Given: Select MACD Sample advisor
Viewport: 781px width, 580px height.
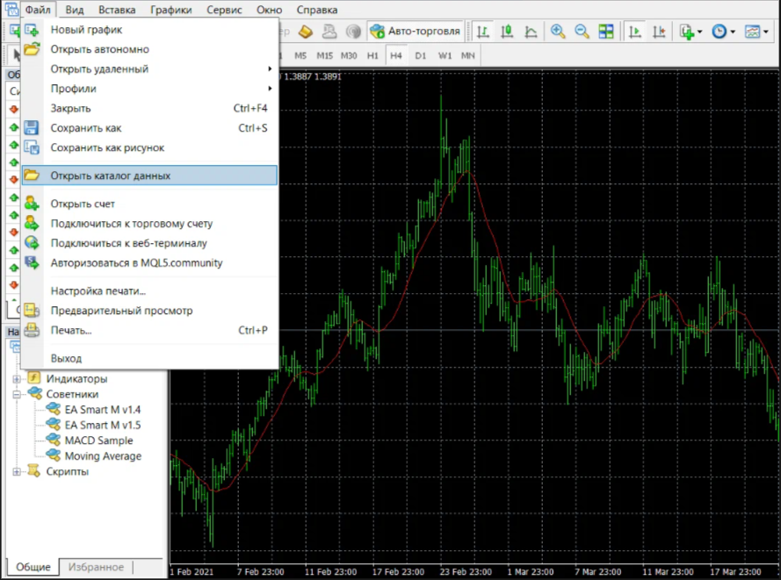Looking at the screenshot, I should pos(98,440).
